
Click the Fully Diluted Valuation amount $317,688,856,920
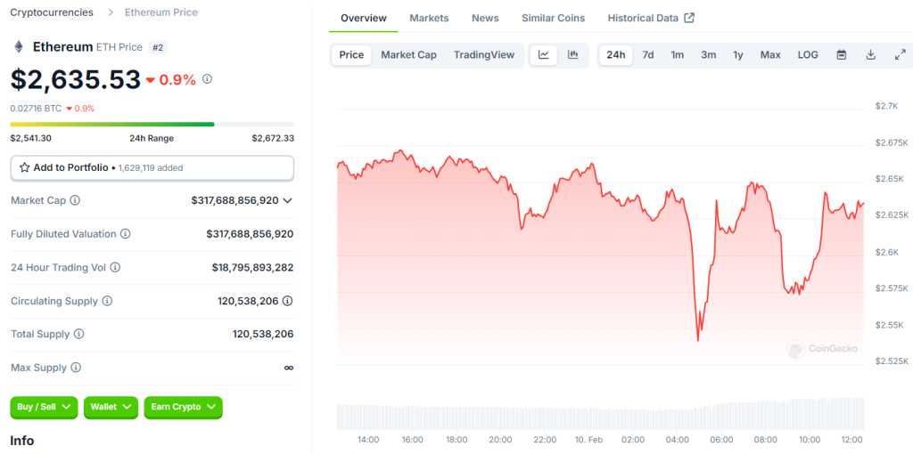[250, 234]
